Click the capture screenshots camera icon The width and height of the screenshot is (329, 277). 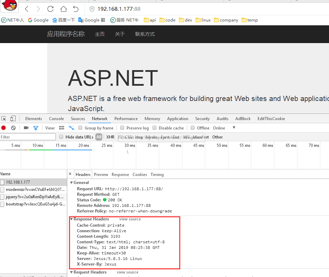click(x=26, y=128)
